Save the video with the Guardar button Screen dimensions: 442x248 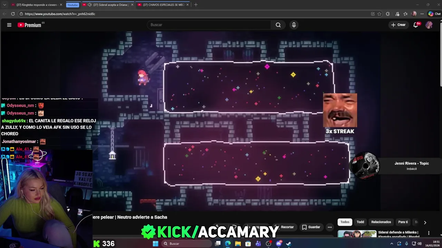pos(311,227)
